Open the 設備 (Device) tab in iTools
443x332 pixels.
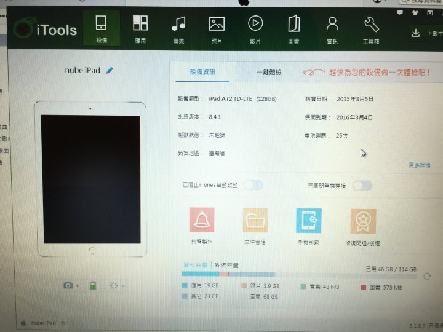[x=102, y=28]
